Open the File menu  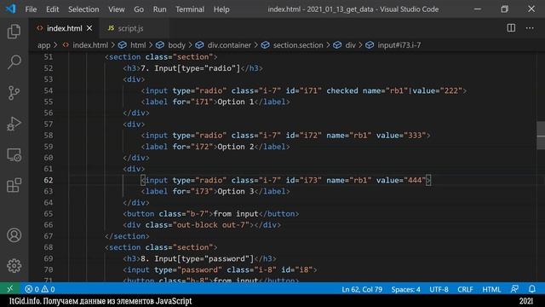click(x=31, y=9)
